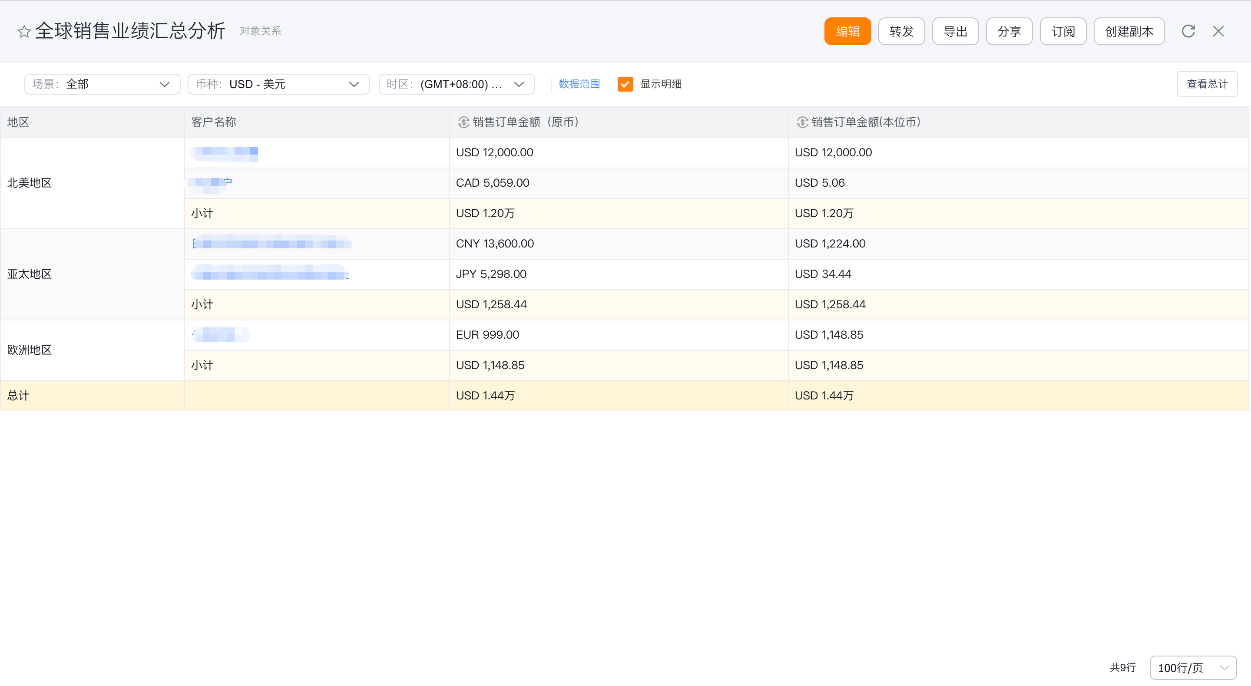This screenshot has height=686, width=1251.
Task: Subscribe using the 订阅 button
Action: click(x=1062, y=32)
